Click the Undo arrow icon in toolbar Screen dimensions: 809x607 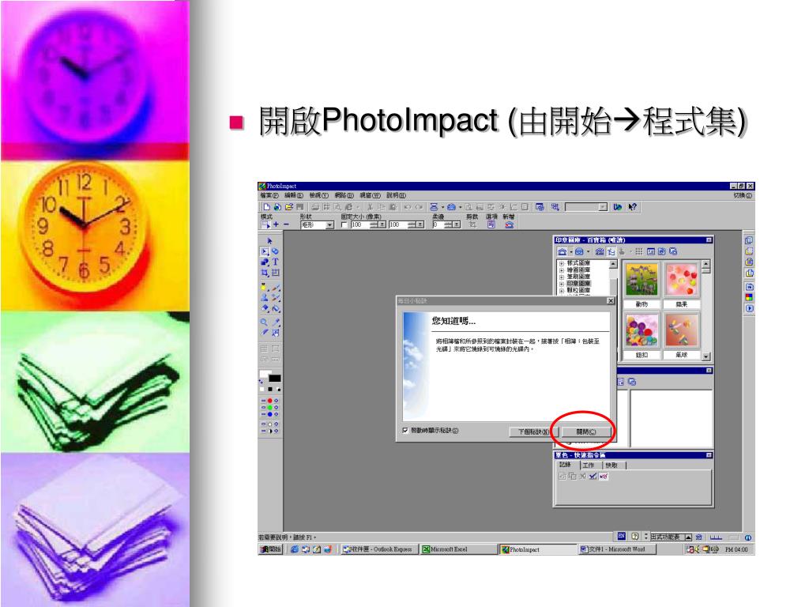[x=407, y=207]
